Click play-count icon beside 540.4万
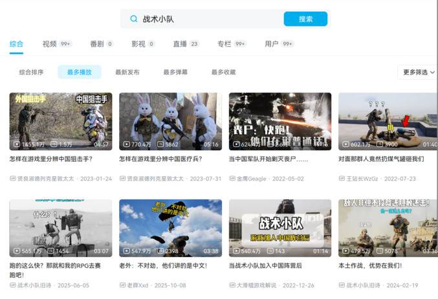This screenshot has height=299, width=438. [x=236, y=251]
